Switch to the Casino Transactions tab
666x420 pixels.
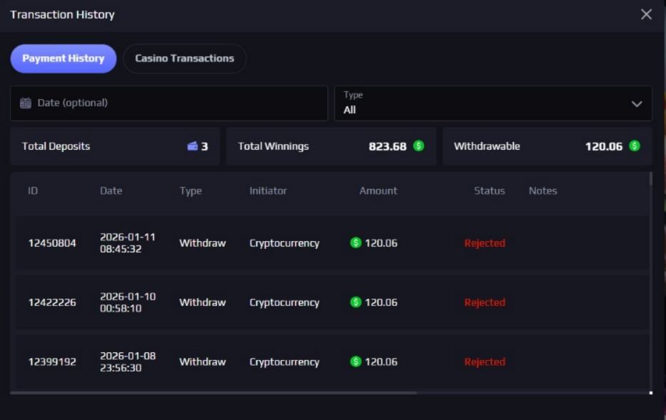184,58
